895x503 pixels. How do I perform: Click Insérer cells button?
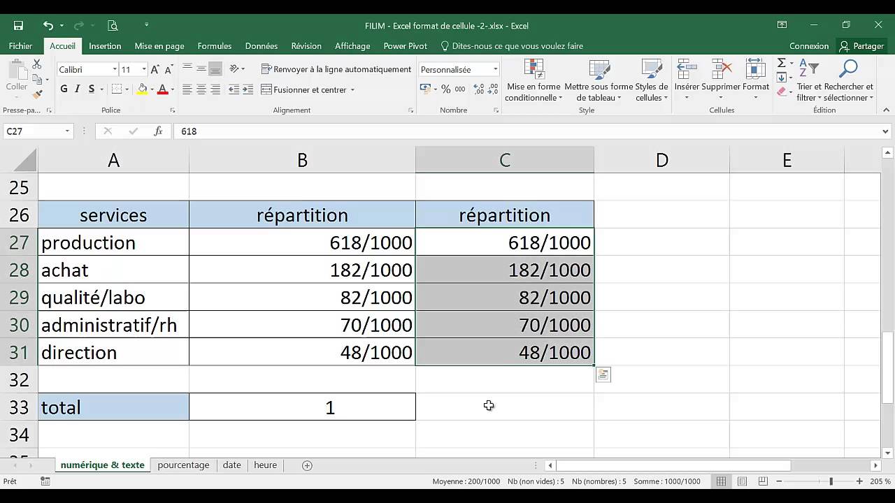[x=687, y=81]
